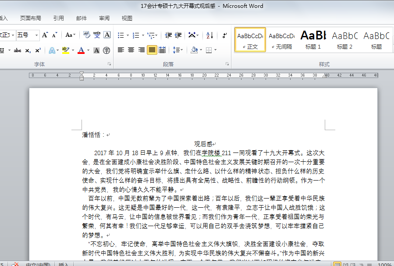Viewport: 394px width, 266px height.
Task: Click the Grow Font icon
Action: 45,35
